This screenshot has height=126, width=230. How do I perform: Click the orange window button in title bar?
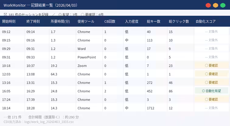tap(215, 5)
